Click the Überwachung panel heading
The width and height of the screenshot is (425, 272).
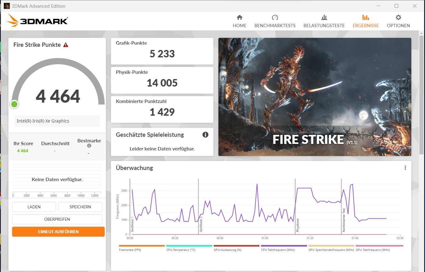[135, 168]
